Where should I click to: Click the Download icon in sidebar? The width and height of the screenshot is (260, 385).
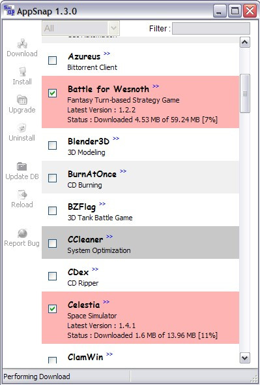[22, 44]
